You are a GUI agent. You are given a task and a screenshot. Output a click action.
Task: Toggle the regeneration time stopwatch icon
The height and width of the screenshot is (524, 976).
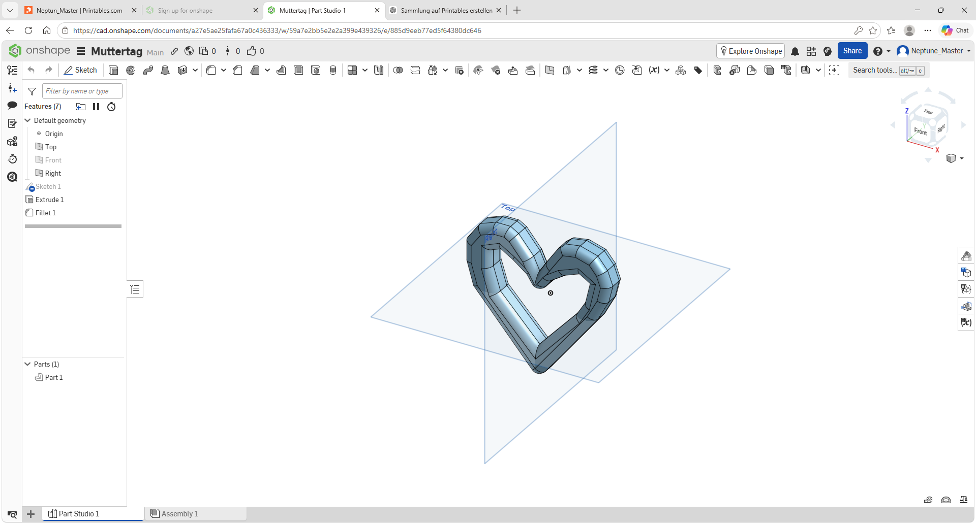point(111,107)
